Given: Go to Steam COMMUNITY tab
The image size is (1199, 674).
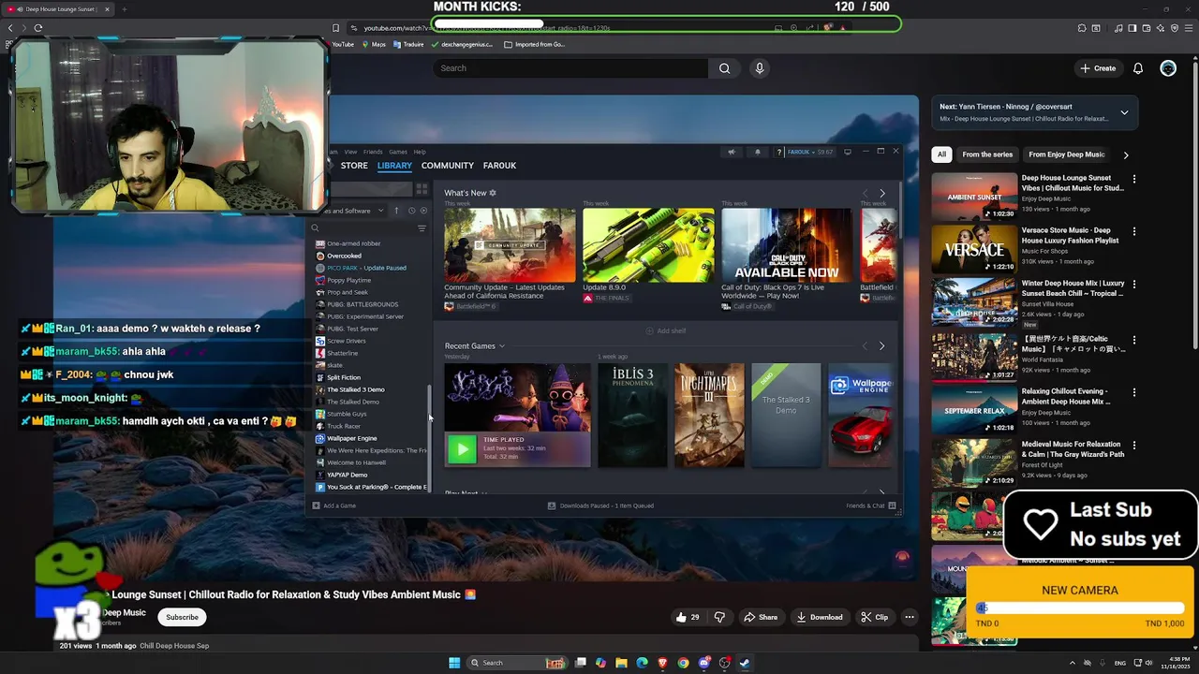Looking at the screenshot, I should click(448, 166).
